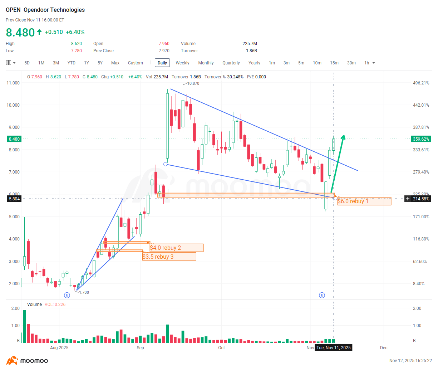438x370 pixels.
Task: Select the 1h interval
Action: tap(367, 63)
